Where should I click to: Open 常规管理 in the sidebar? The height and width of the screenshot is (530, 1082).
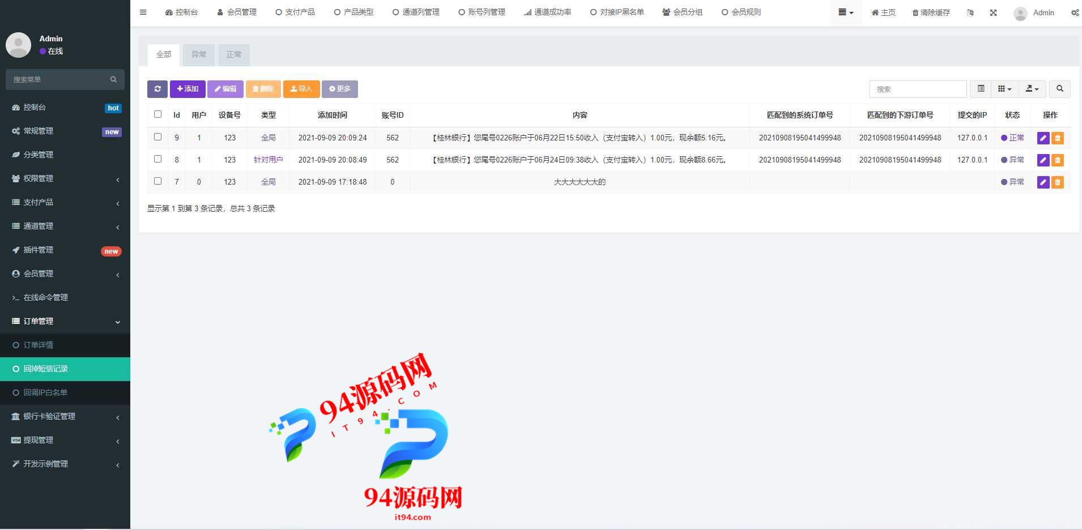pyautogui.click(x=65, y=131)
